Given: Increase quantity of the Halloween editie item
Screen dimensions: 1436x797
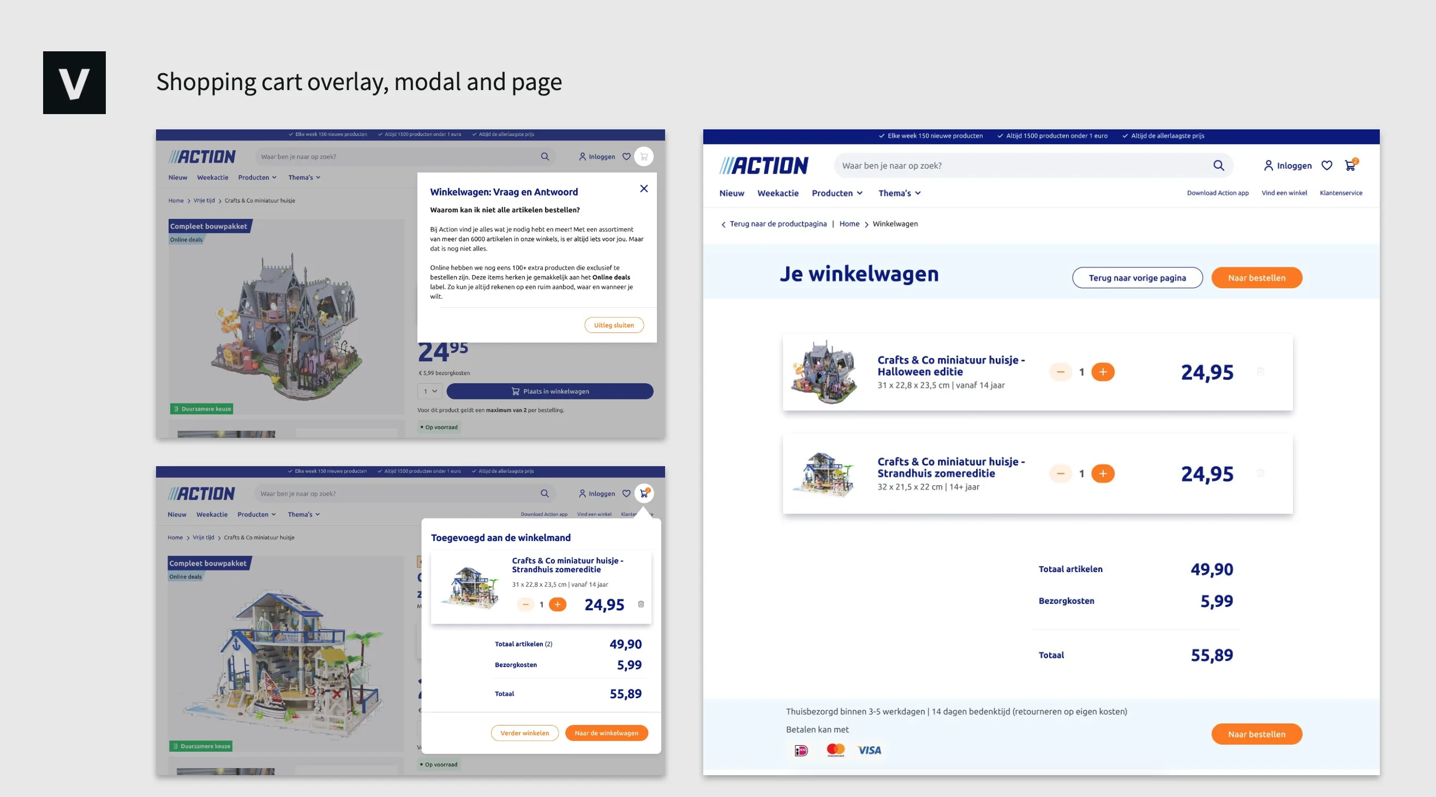Looking at the screenshot, I should 1103,371.
